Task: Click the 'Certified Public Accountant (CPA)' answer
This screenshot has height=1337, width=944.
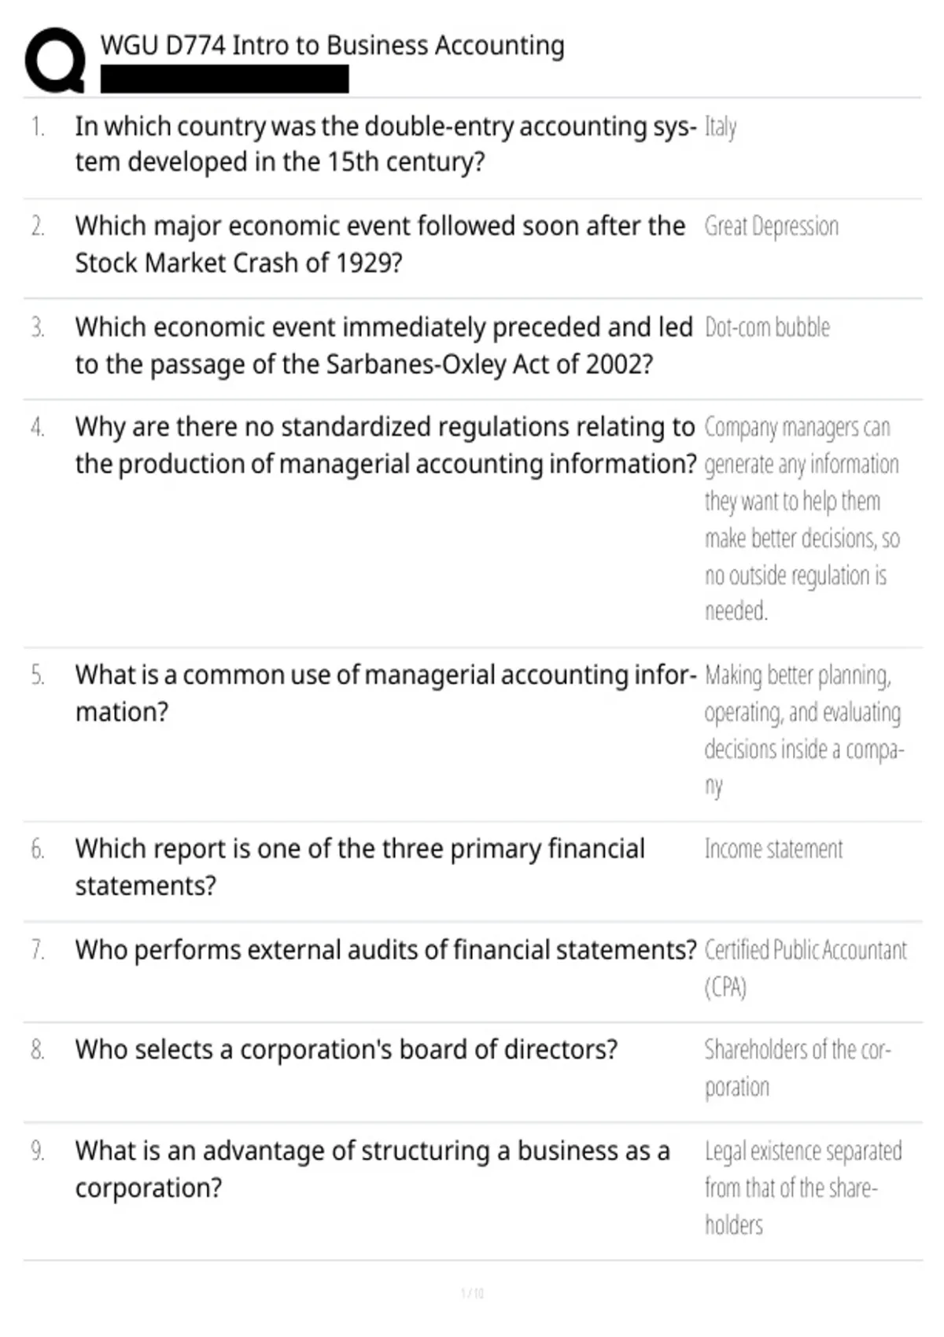Action: click(805, 967)
